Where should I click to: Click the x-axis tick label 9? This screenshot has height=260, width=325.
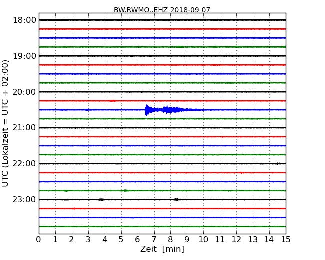click(x=187, y=239)
